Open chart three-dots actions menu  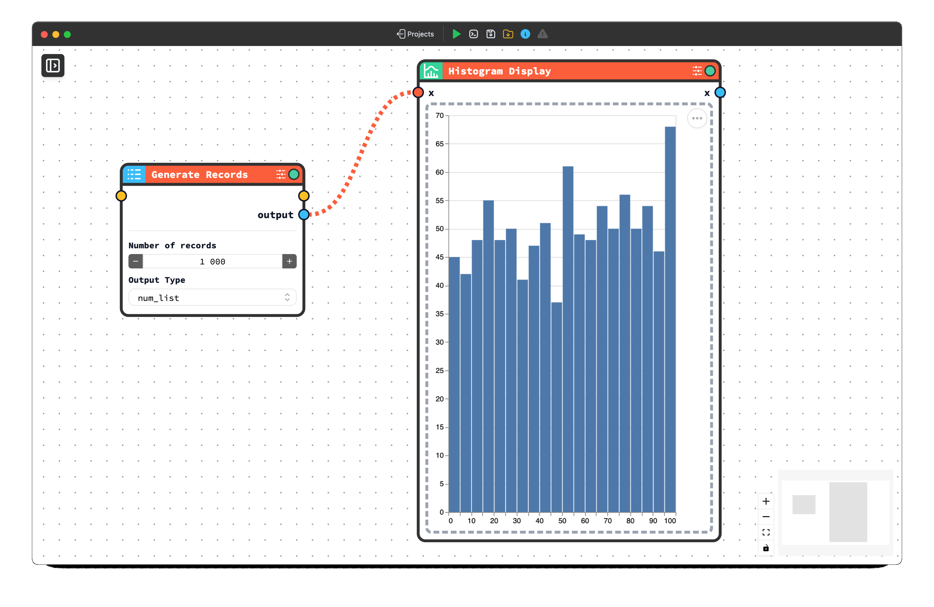click(x=697, y=118)
